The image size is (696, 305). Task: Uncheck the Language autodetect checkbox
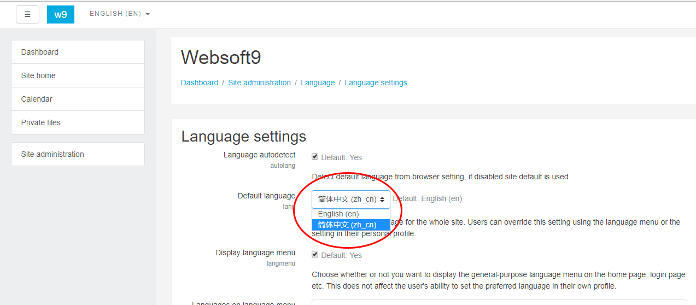point(315,157)
